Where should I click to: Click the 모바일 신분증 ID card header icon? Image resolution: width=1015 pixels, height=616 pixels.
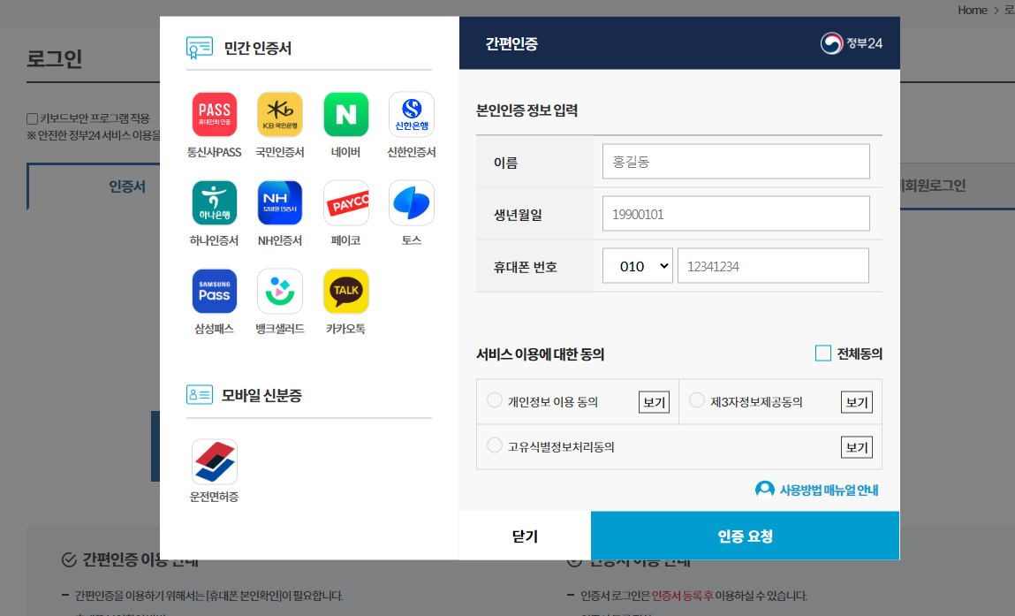200,394
